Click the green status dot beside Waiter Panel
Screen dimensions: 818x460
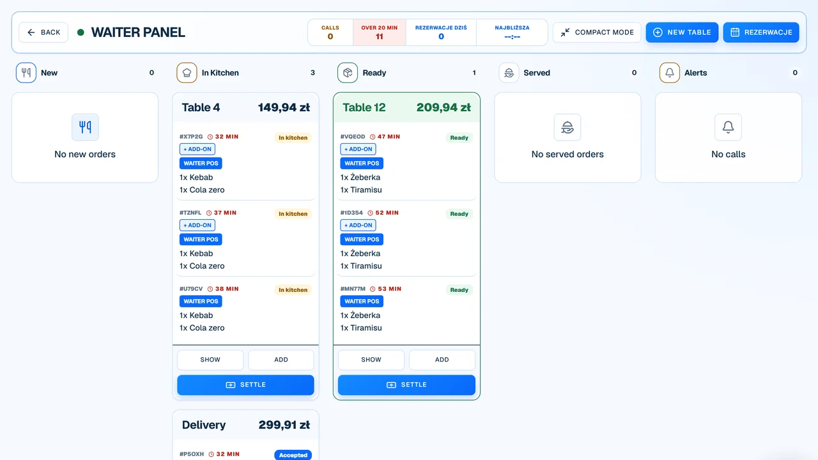click(x=81, y=32)
